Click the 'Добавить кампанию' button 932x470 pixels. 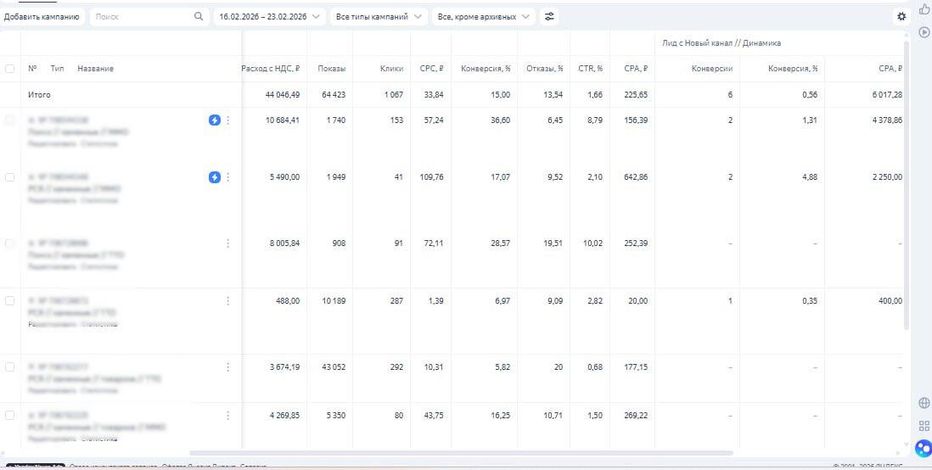point(42,16)
